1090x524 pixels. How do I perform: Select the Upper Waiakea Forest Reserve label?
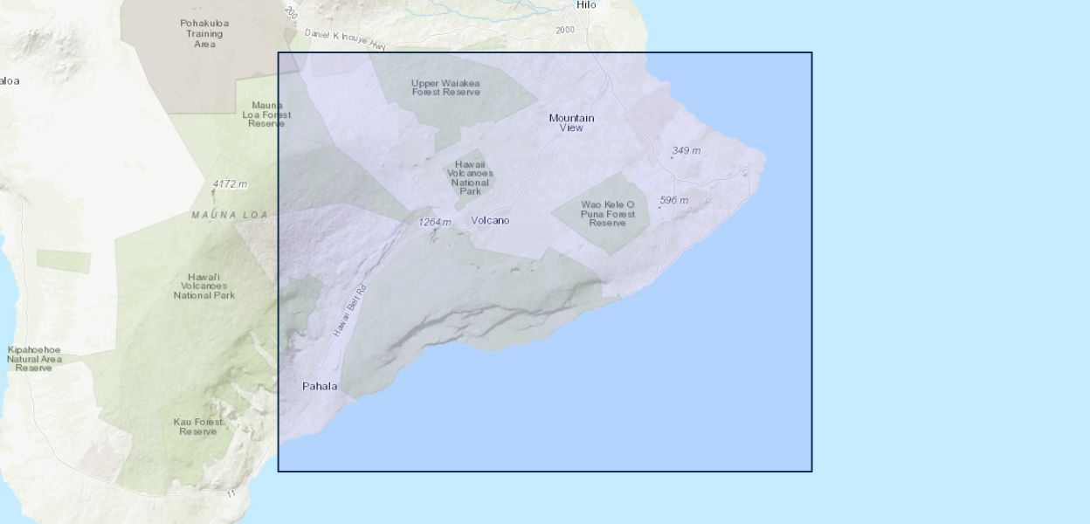pyautogui.click(x=446, y=87)
